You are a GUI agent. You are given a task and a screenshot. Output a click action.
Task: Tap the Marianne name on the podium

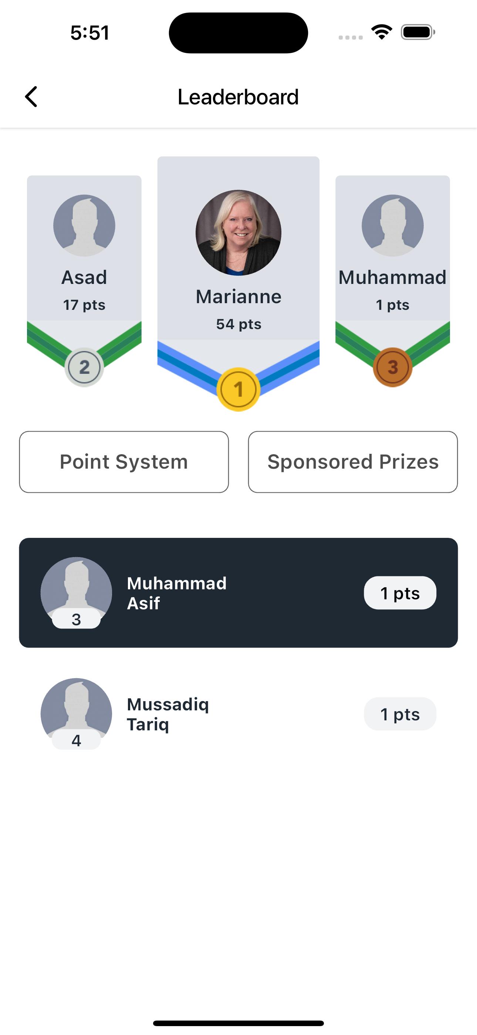pos(238,297)
